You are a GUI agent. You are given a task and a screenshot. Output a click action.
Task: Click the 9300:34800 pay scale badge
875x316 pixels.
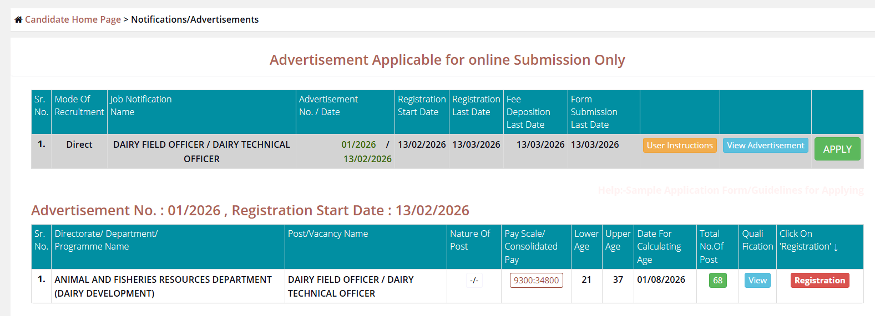click(x=536, y=281)
